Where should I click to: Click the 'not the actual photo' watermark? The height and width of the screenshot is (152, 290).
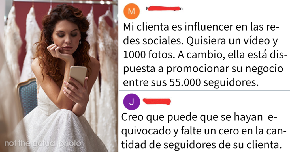click(43, 143)
